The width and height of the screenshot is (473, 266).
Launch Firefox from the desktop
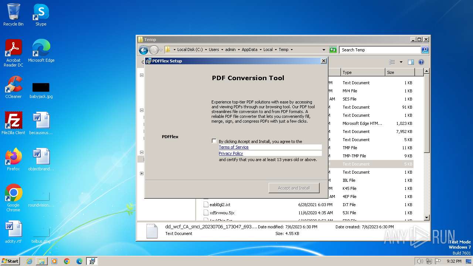coord(13,159)
